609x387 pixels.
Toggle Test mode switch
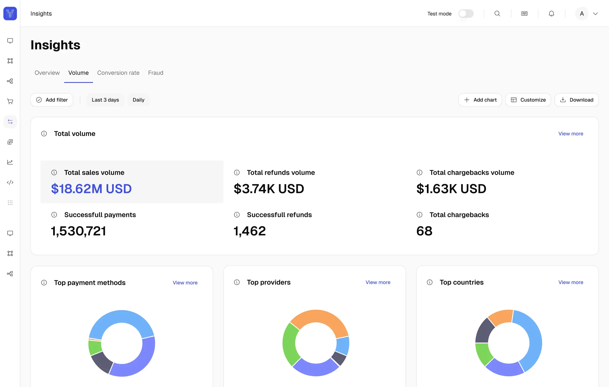pyautogui.click(x=466, y=14)
